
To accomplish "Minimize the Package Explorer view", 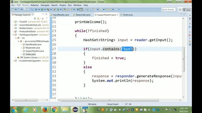I will click(x=43, y=14).
